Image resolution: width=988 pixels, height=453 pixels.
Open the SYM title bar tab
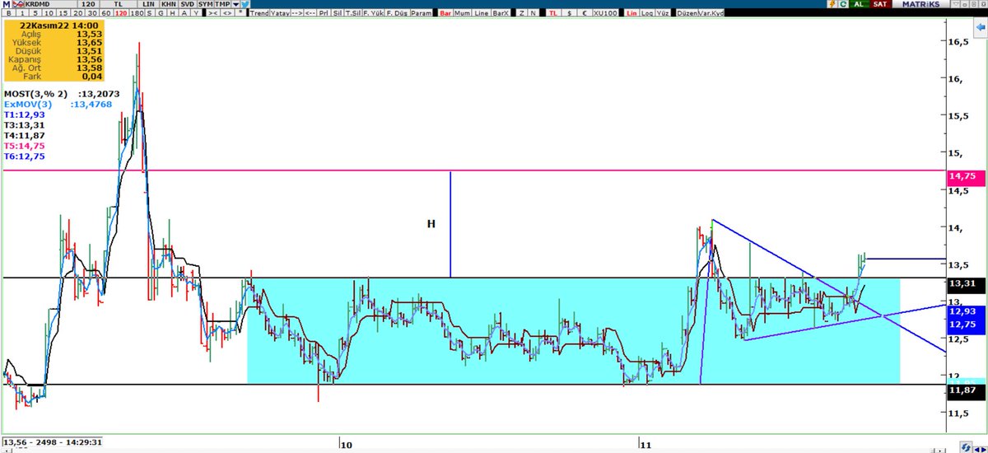click(x=205, y=5)
